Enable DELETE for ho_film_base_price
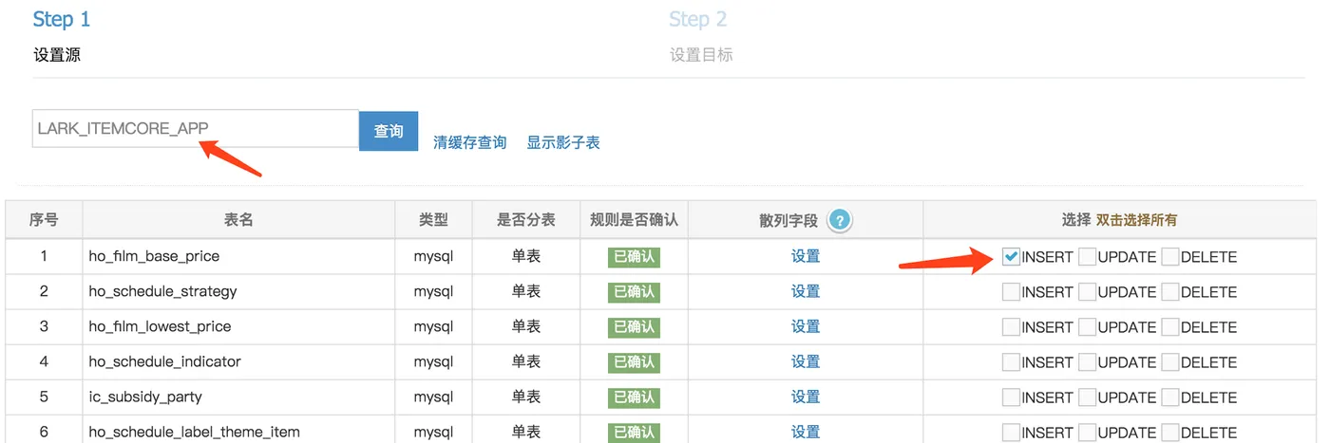Viewport: 1330px width, 443px height. 1169,257
